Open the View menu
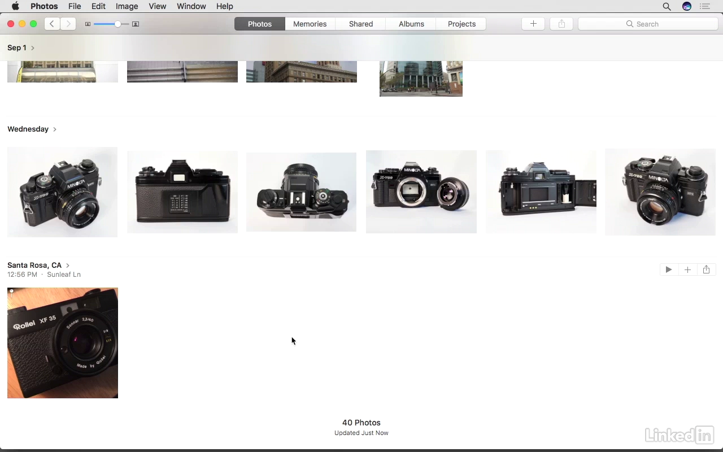 157,6
